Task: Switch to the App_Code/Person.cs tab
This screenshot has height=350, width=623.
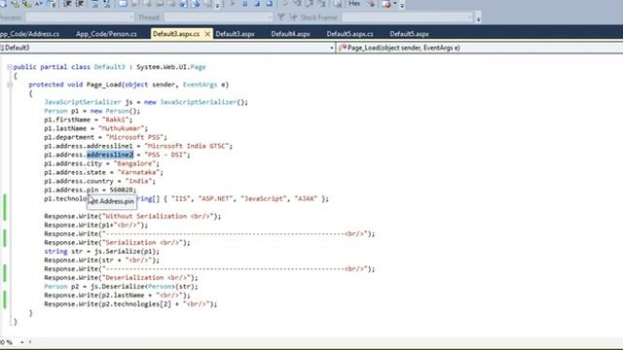Action: [106, 34]
